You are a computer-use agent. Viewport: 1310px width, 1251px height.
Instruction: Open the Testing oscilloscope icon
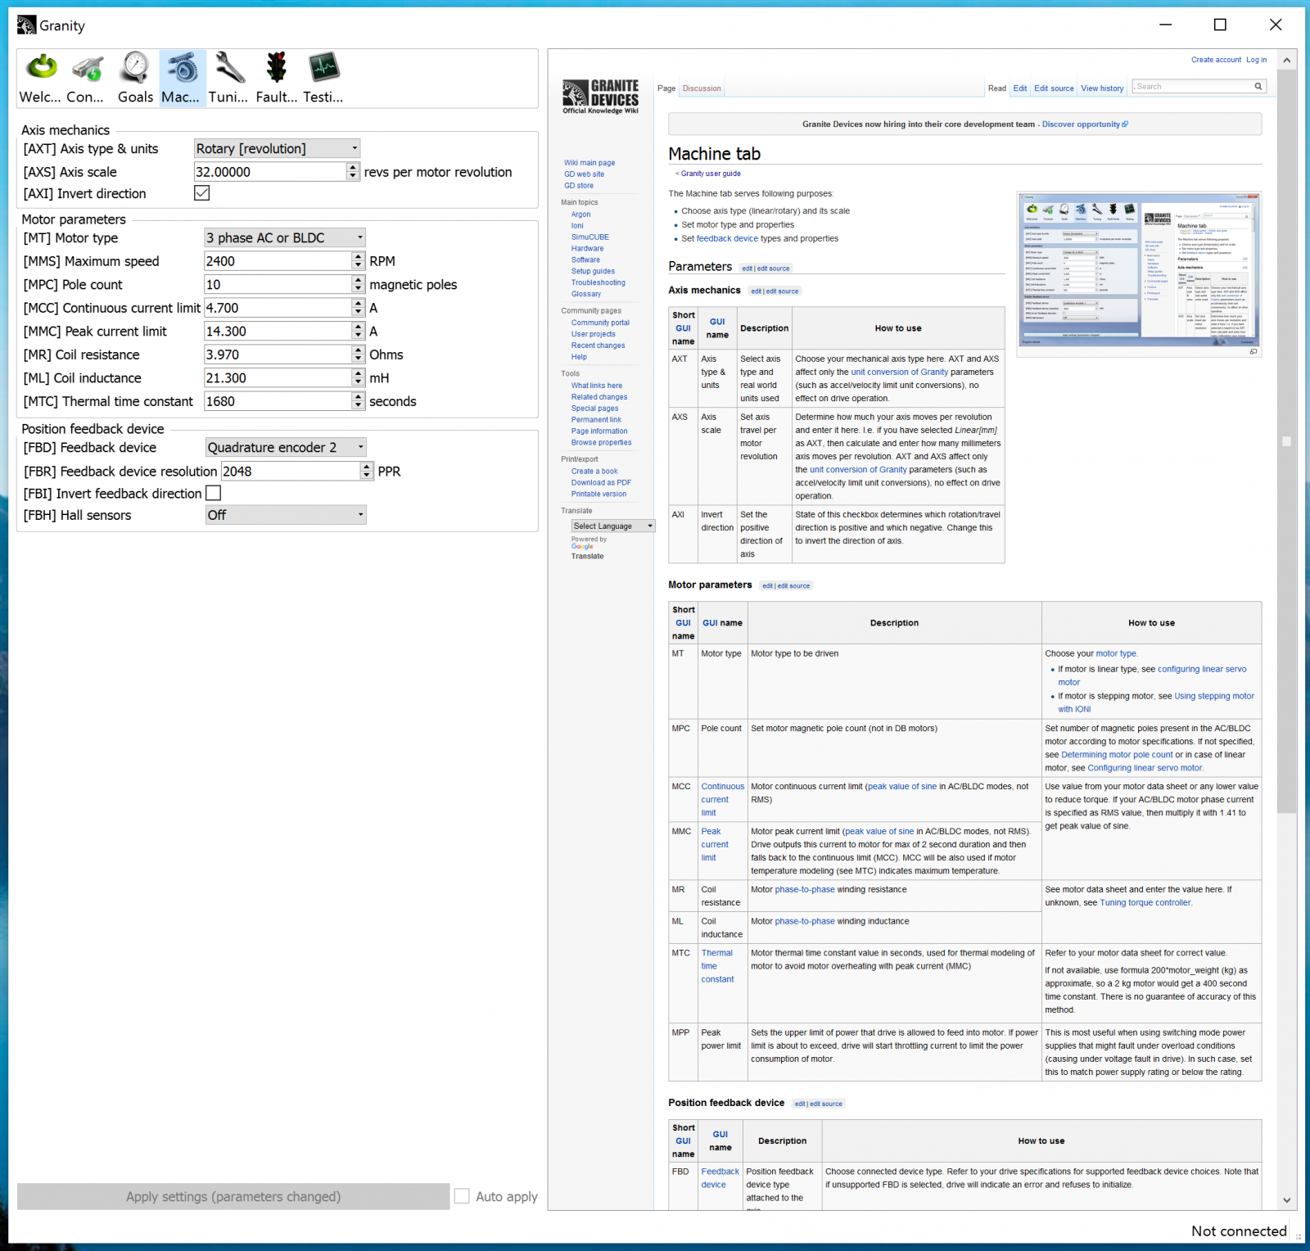click(324, 78)
